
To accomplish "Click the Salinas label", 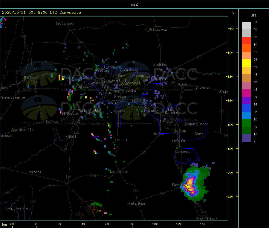I will coord(52,122).
